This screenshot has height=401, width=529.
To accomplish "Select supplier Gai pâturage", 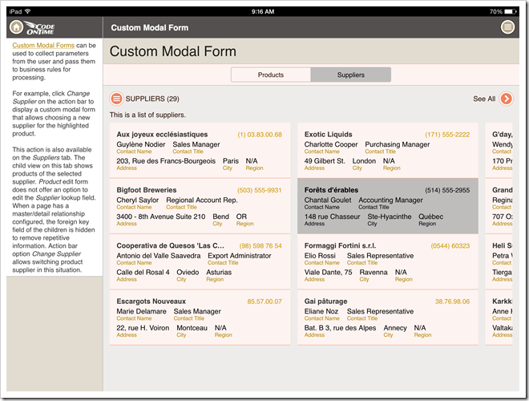I will point(388,318).
